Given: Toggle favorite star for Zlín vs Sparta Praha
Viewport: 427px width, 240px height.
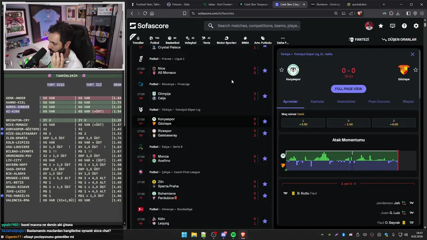Looking at the screenshot, I should click(x=265, y=184).
